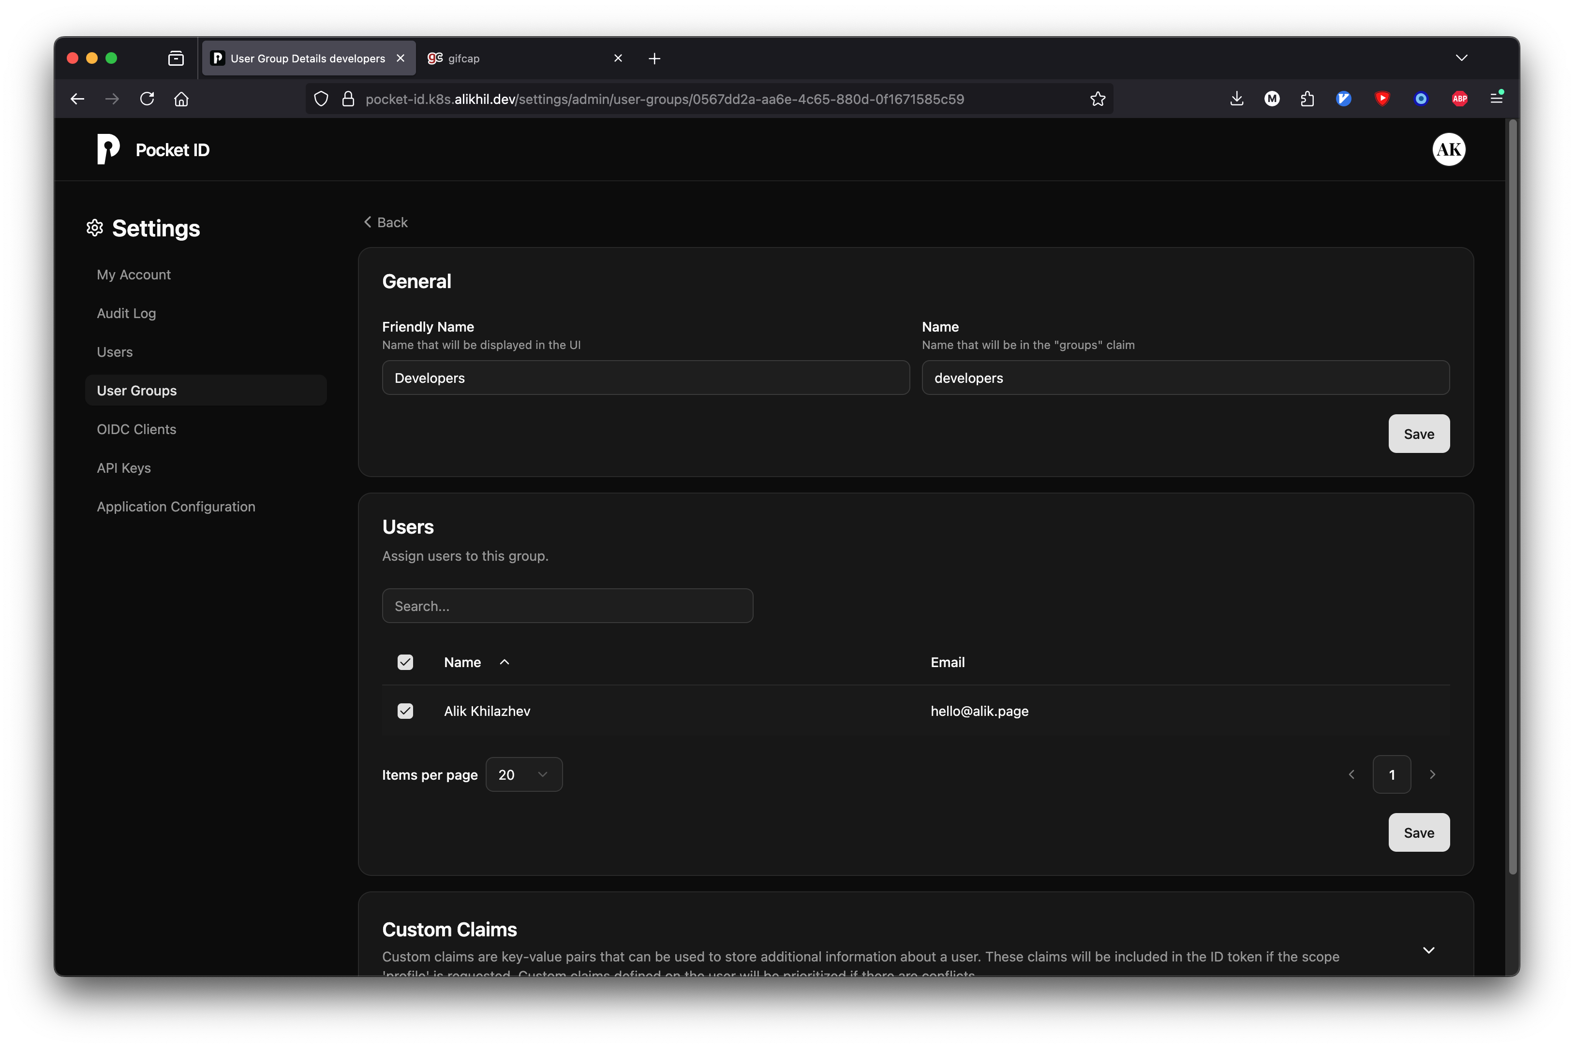Click the browser forward arrow
The width and height of the screenshot is (1574, 1048).
[x=112, y=99]
